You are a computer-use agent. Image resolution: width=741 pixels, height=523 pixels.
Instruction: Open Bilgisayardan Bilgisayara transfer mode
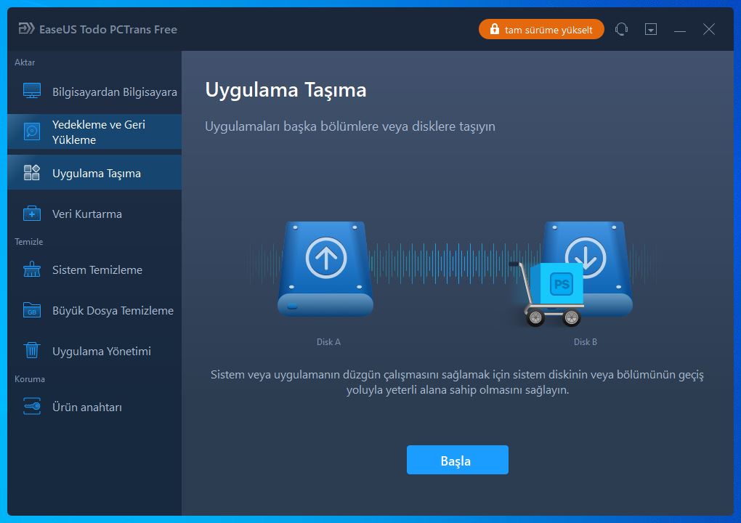pos(94,92)
